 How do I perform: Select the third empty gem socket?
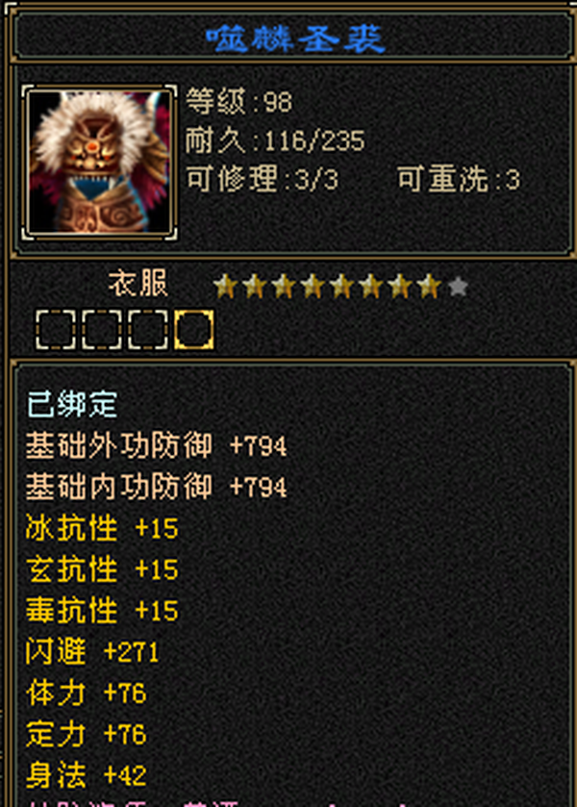(x=148, y=329)
